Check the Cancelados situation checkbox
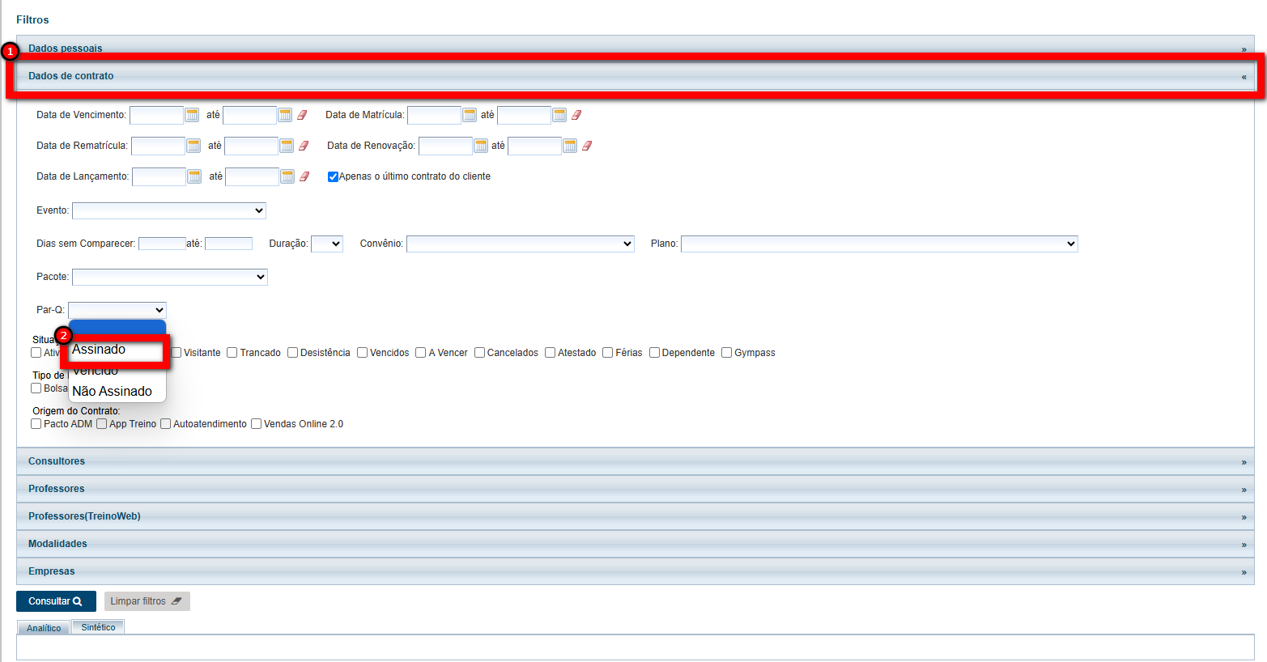The height and width of the screenshot is (662, 1267). click(480, 353)
